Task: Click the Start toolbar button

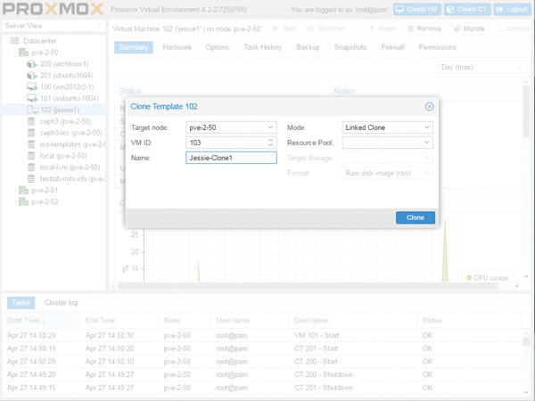Action: (x=284, y=29)
